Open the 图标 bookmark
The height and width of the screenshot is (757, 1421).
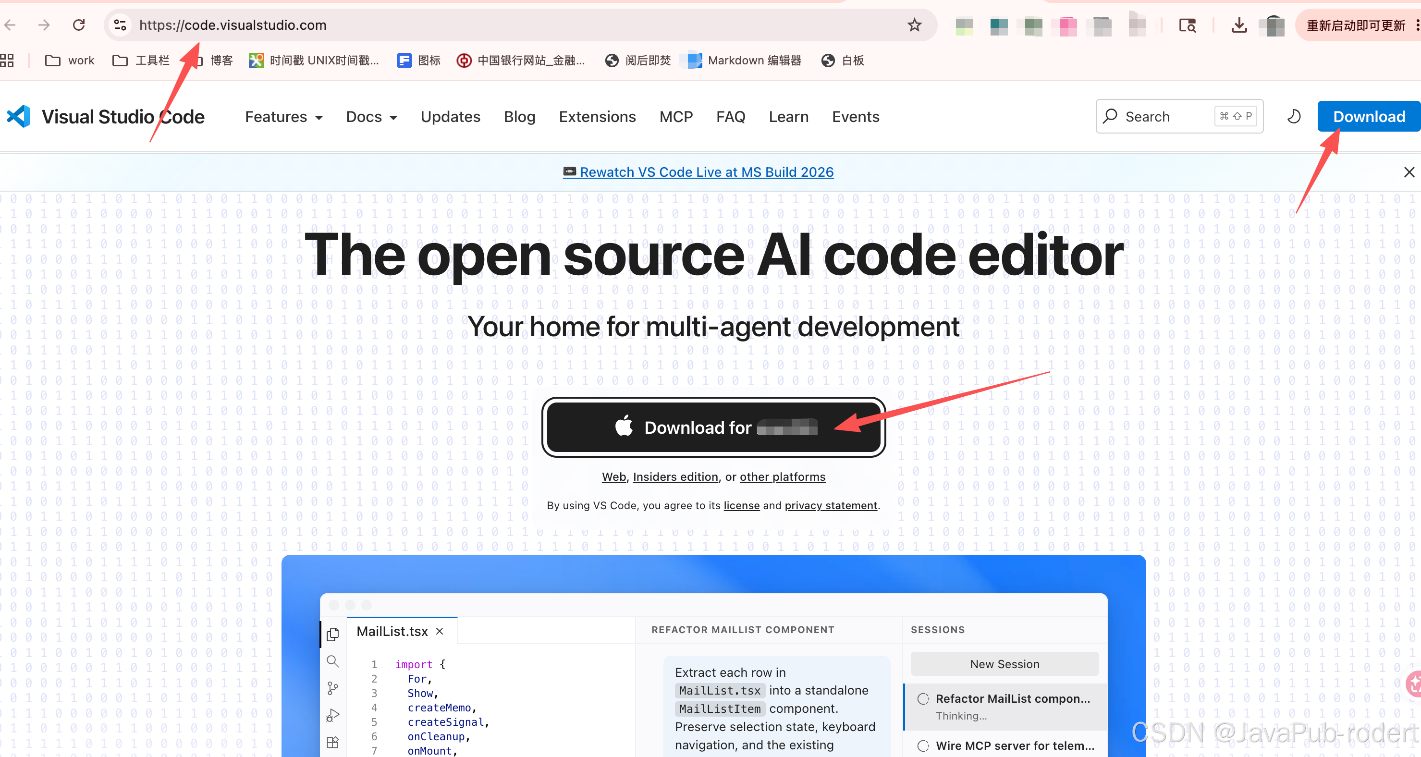[x=419, y=60]
